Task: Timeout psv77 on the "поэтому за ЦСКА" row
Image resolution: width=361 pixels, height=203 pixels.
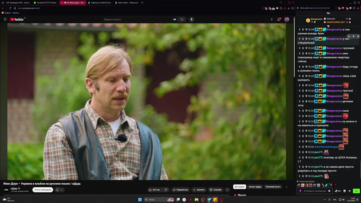Action: pos(303,158)
